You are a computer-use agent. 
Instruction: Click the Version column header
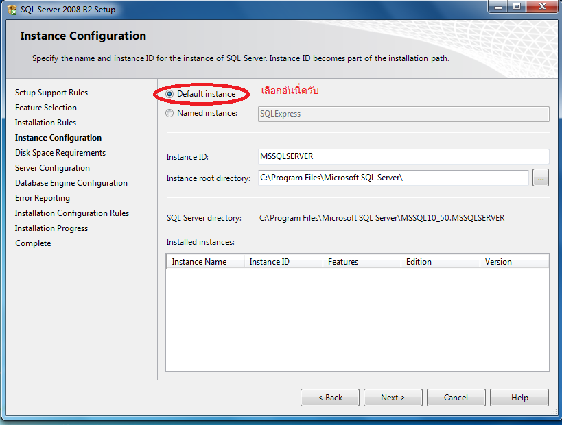(514, 262)
